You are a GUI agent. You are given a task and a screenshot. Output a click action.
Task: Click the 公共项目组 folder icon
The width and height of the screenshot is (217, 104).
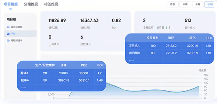click(8, 27)
